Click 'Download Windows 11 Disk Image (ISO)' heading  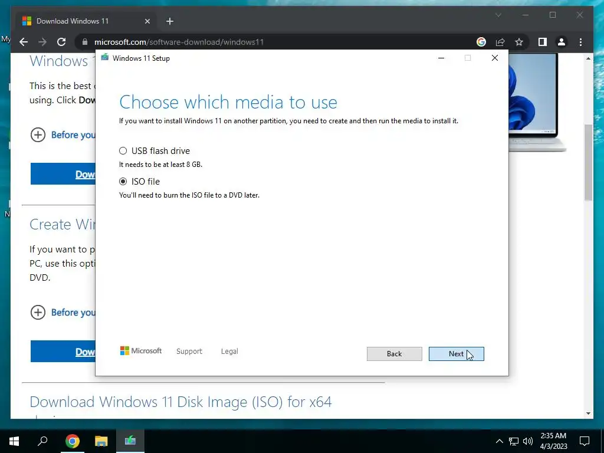[x=180, y=402]
